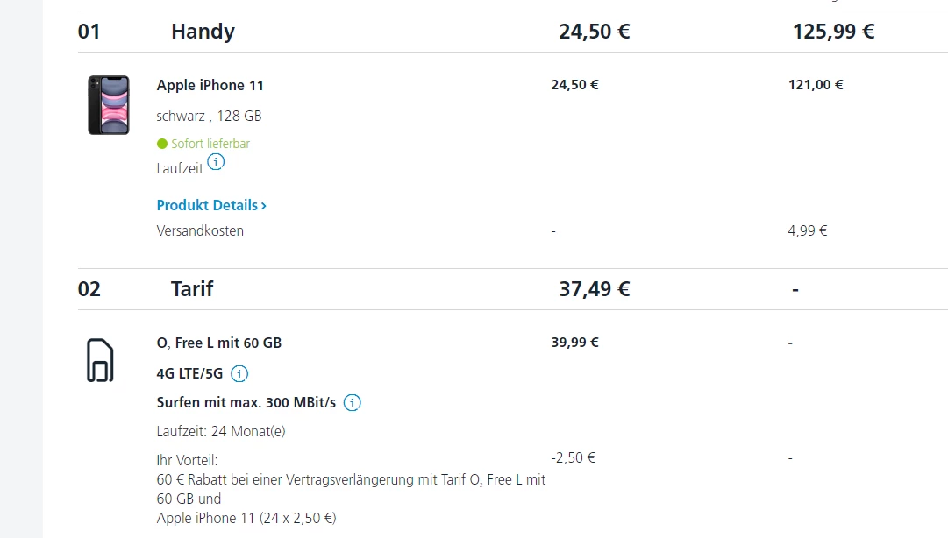Click the 37,49 € Tarif monthly total
This screenshot has height=538, width=948.
coord(595,288)
